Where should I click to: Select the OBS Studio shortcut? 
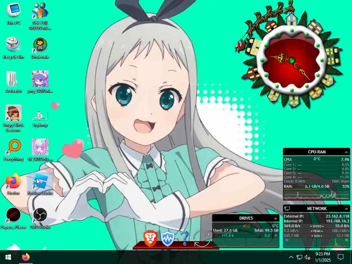point(40,218)
